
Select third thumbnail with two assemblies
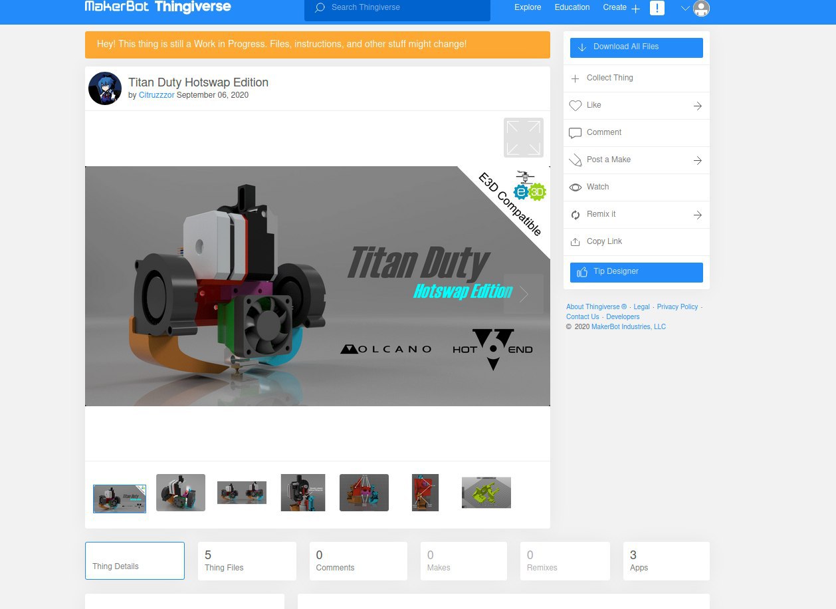click(x=242, y=493)
